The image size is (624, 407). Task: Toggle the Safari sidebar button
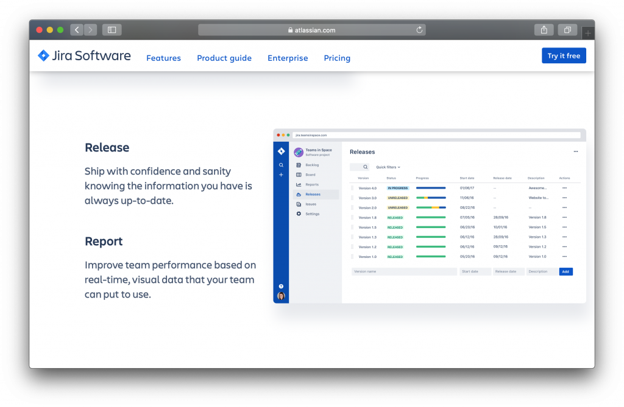pyautogui.click(x=112, y=30)
